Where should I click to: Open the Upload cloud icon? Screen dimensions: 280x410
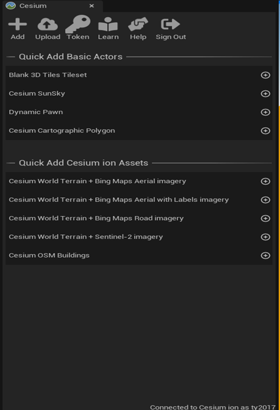click(47, 25)
